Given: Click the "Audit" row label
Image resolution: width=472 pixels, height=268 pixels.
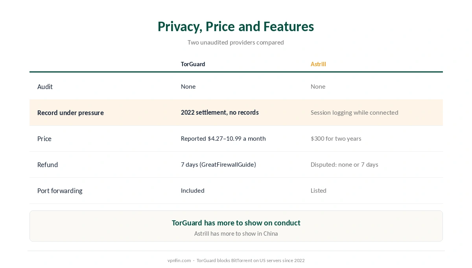Looking at the screenshot, I should [45, 87].
